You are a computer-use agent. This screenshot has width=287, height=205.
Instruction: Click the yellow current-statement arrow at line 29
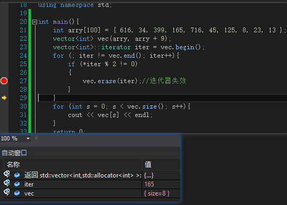[4, 98]
